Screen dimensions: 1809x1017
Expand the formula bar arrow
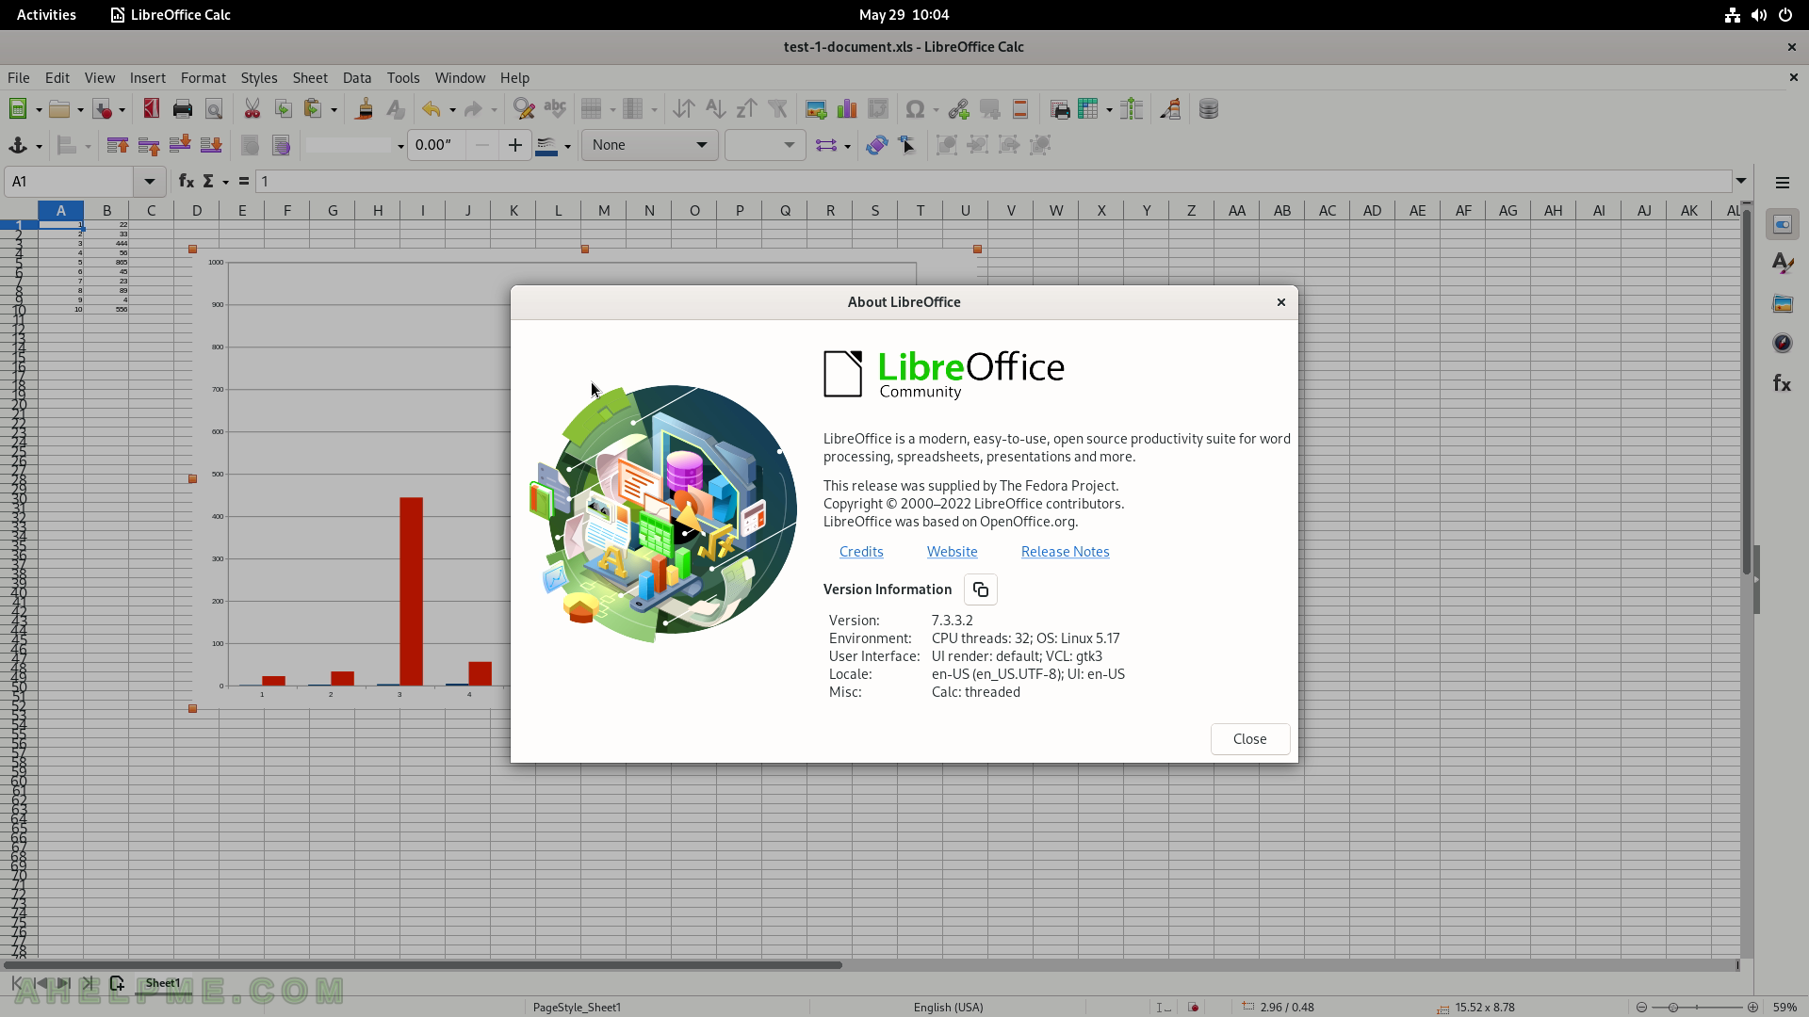coord(1741,181)
